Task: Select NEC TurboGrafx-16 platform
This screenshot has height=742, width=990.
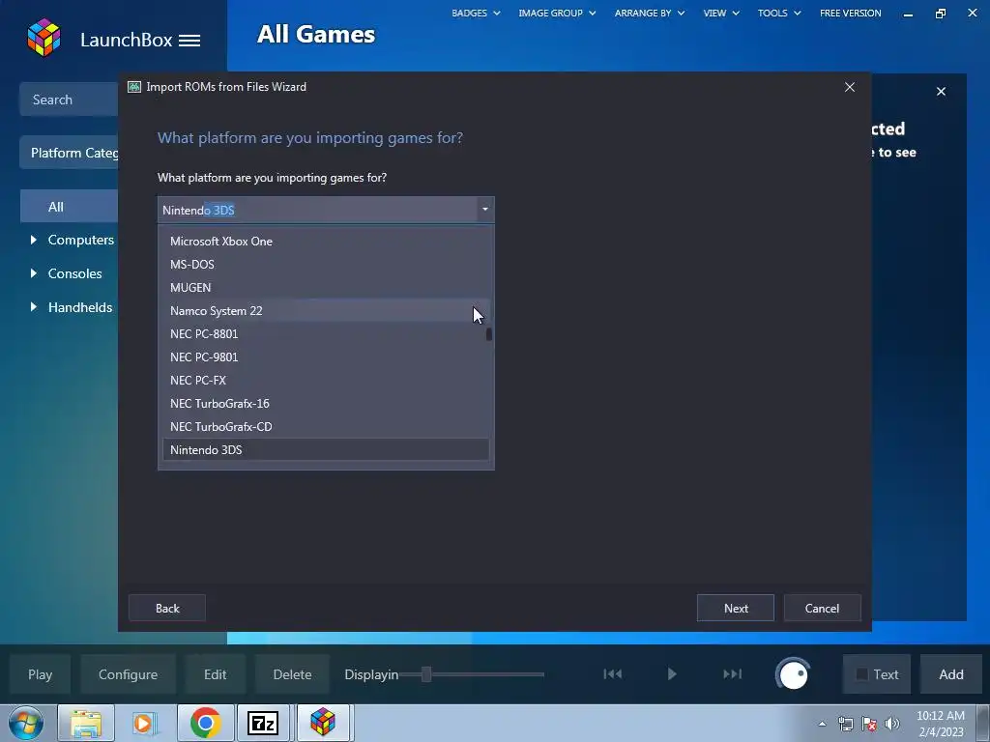Action: coord(326,403)
